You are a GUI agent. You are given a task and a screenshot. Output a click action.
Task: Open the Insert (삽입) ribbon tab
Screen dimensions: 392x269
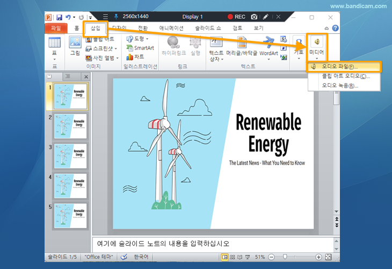click(95, 27)
